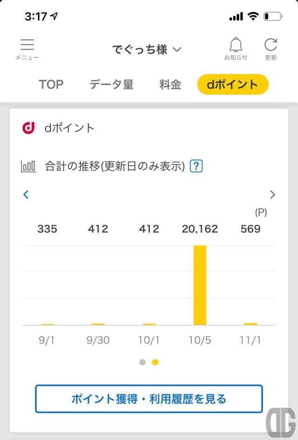The height and width of the screenshot is (440, 298).
Task: Tap ポイント獲得・利用履歴を見る button
Action: tap(149, 399)
